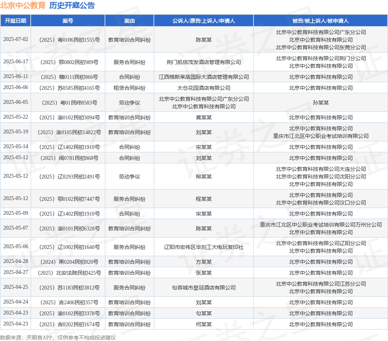The width and height of the screenshot is (388, 341).
Task: Click the date 2025-05-09
Action: coord(16,213)
